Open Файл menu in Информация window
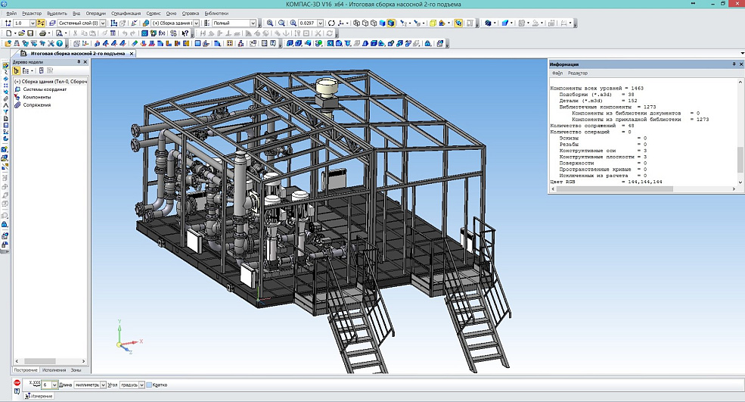The image size is (745, 402). click(557, 73)
